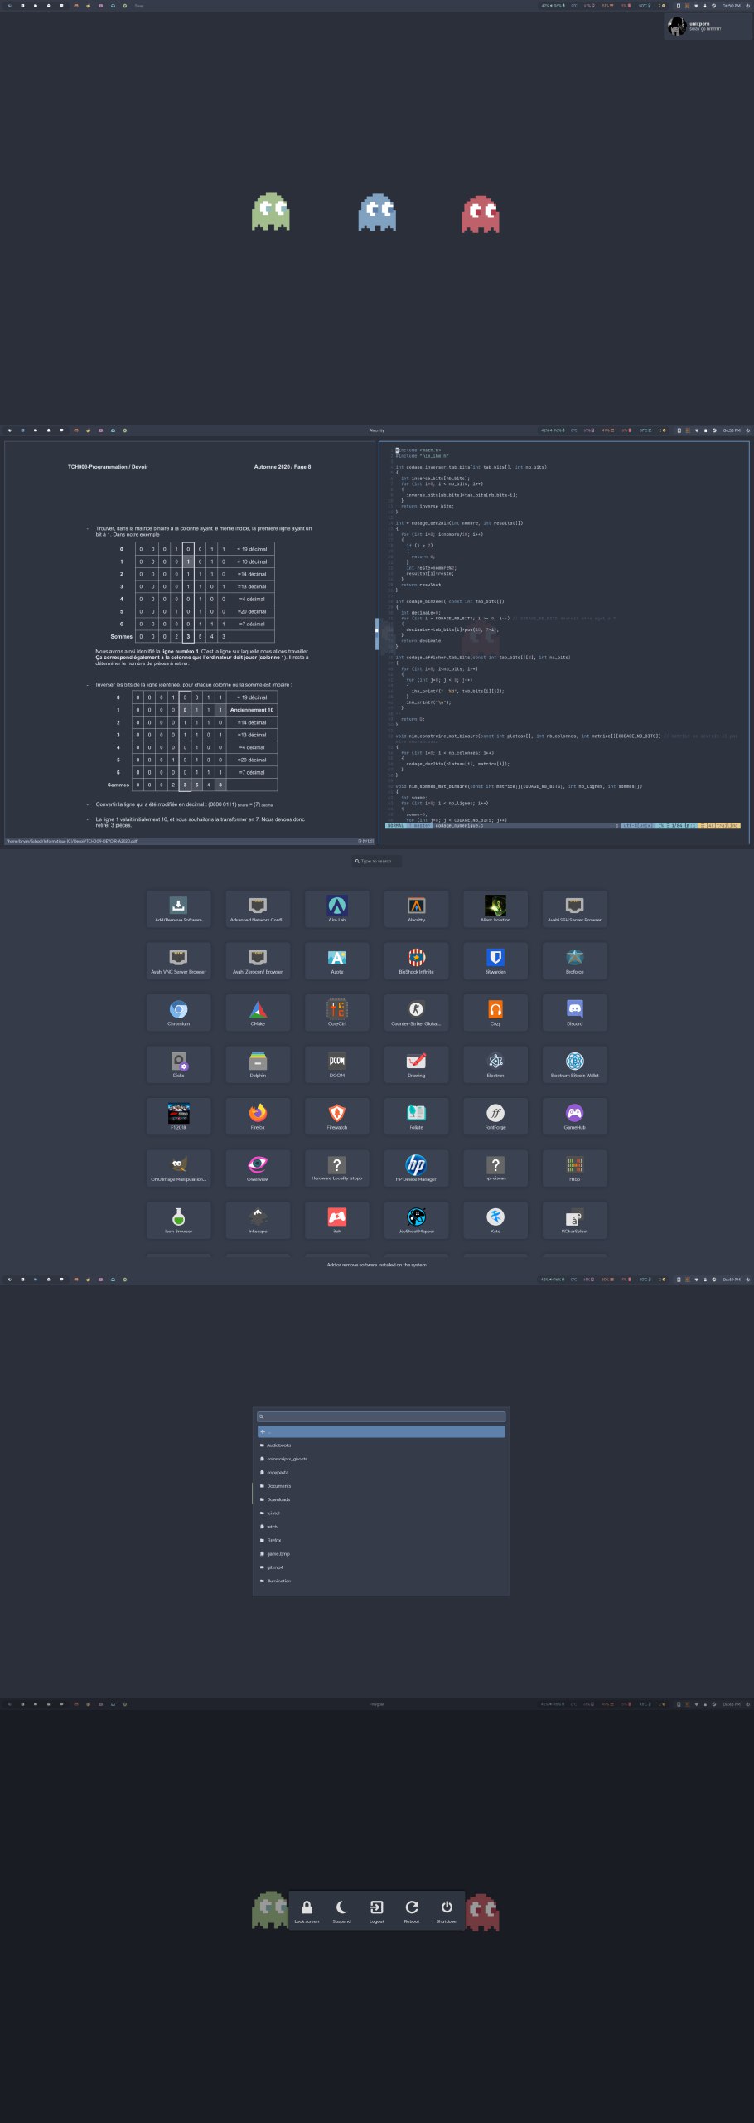Open Avahi SSH Server Browser

(574, 909)
